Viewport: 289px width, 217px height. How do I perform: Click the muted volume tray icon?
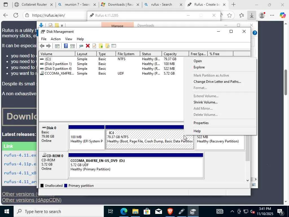(253, 211)
